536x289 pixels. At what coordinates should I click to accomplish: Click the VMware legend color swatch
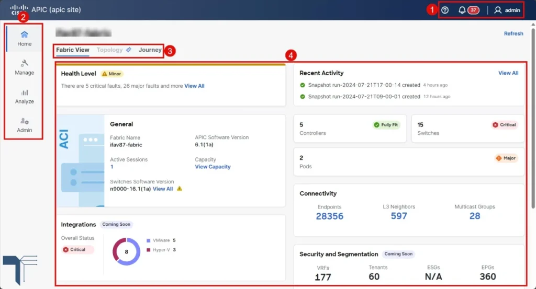pos(148,240)
